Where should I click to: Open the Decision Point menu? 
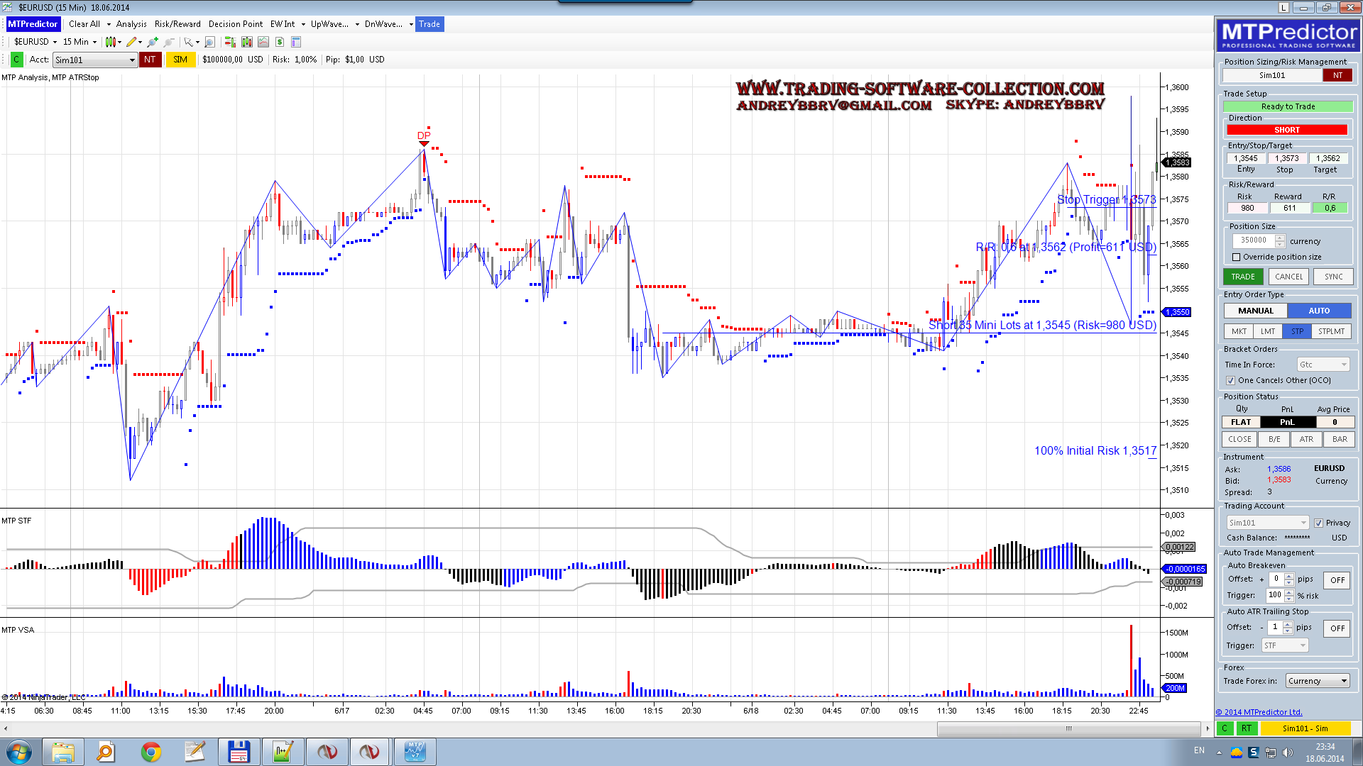(x=235, y=24)
